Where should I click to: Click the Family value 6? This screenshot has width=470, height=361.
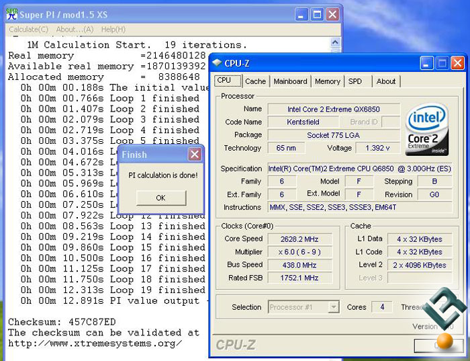click(282, 182)
